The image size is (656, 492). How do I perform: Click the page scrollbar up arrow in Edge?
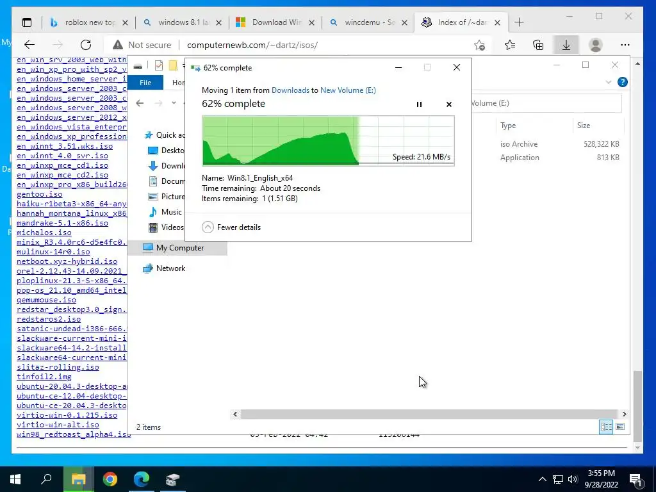coord(637,63)
